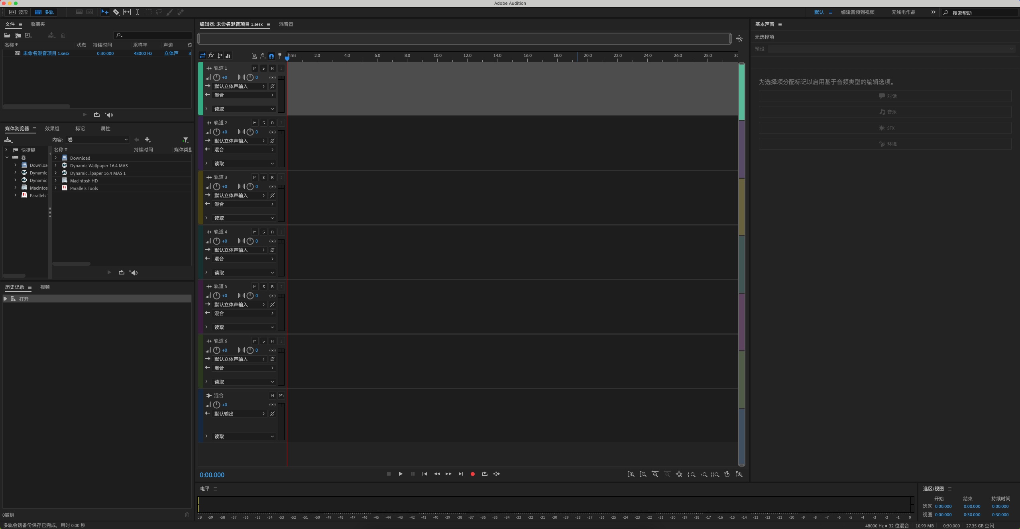This screenshot has height=529, width=1020.
Task: Mute the 混合 master track
Action: coord(272,396)
